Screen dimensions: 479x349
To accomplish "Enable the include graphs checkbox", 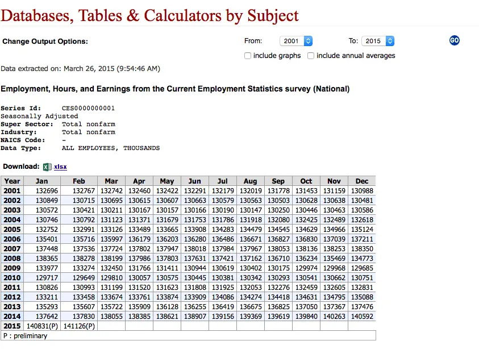I will tap(248, 56).
